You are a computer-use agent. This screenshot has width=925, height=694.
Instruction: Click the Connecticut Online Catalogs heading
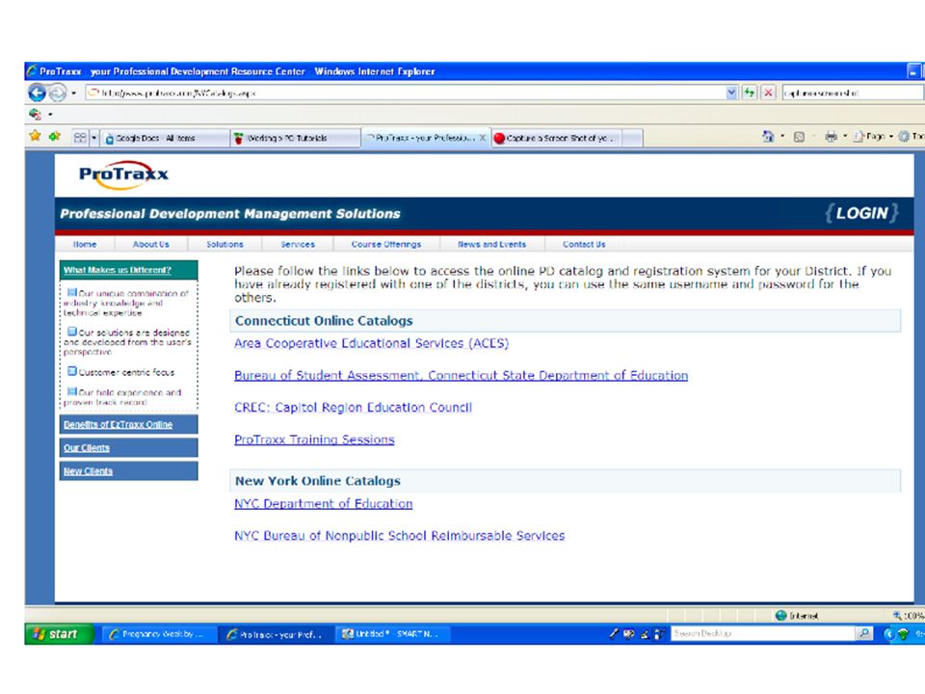(x=324, y=321)
